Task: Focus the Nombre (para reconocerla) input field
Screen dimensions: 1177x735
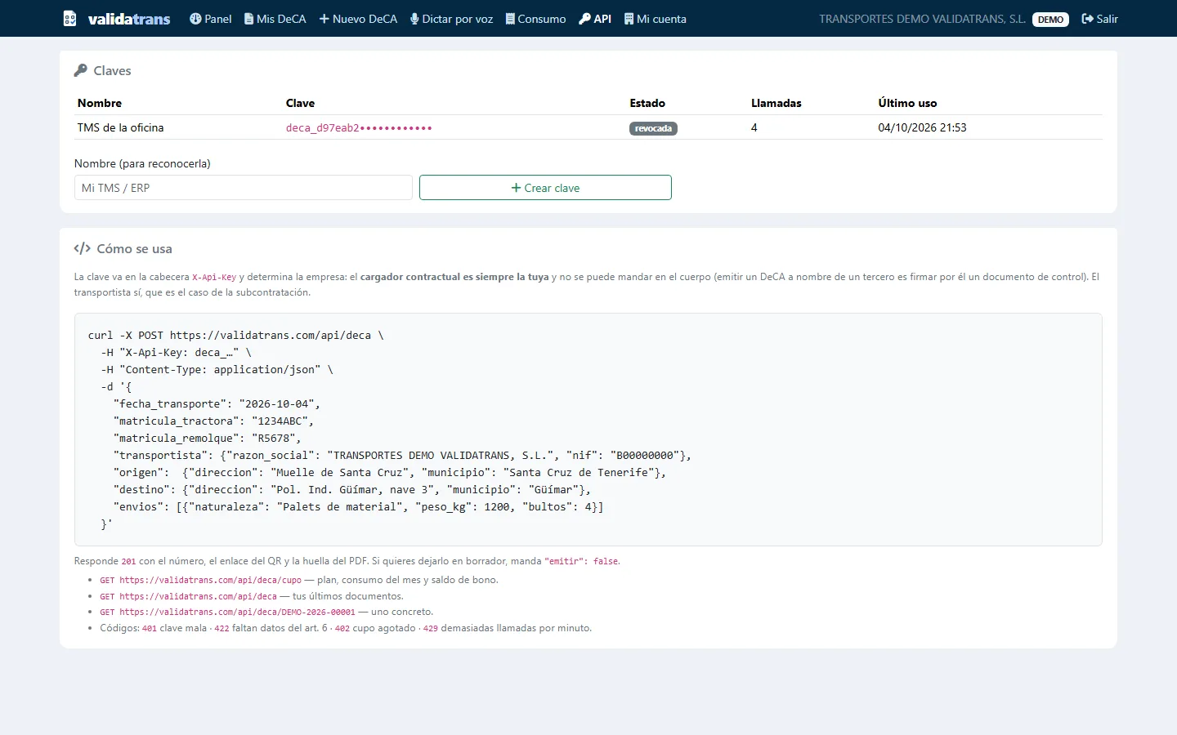Action: [244, 188]
